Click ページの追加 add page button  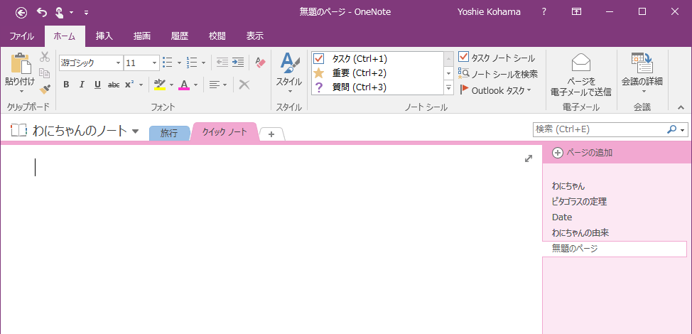click(583, 153)
